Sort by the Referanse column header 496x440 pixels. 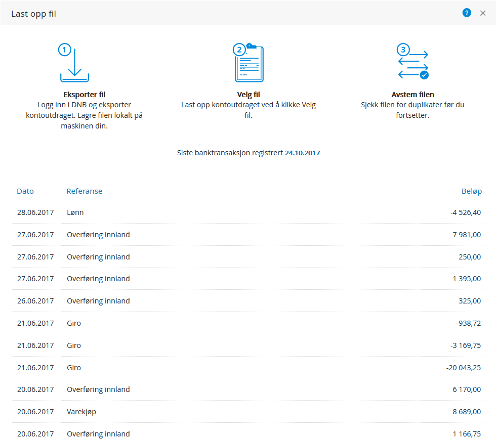85,191
